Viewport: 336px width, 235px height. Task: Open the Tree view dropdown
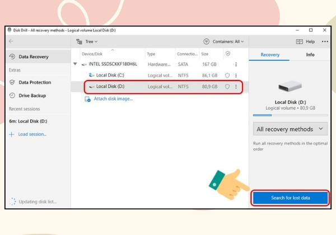tap(87, 41)
